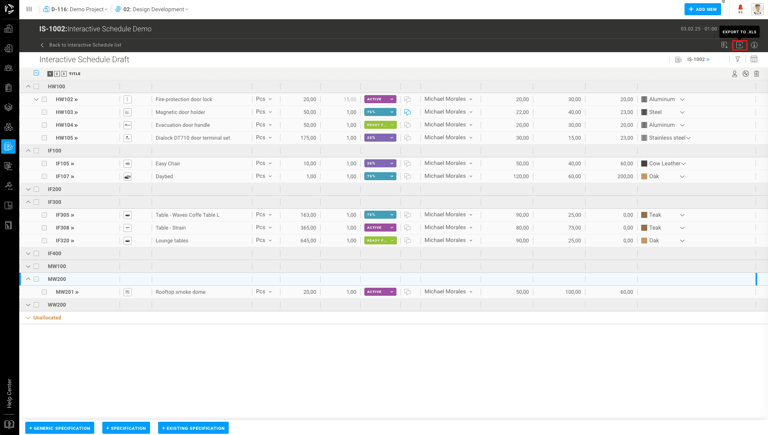
Task: Open material dropdown for Stainless steel
Action: tap(689, 138)
